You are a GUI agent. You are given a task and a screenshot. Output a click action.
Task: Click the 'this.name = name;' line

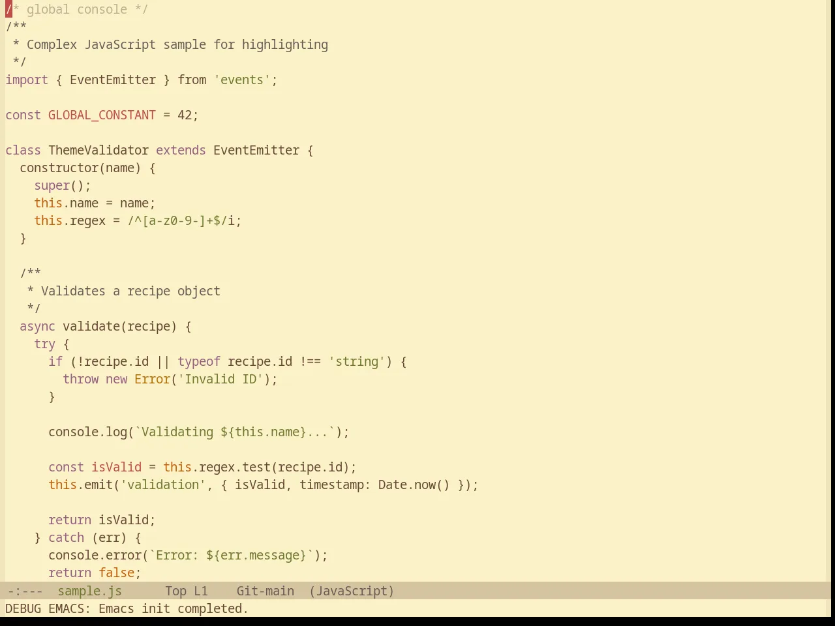[x=95, y=203]
